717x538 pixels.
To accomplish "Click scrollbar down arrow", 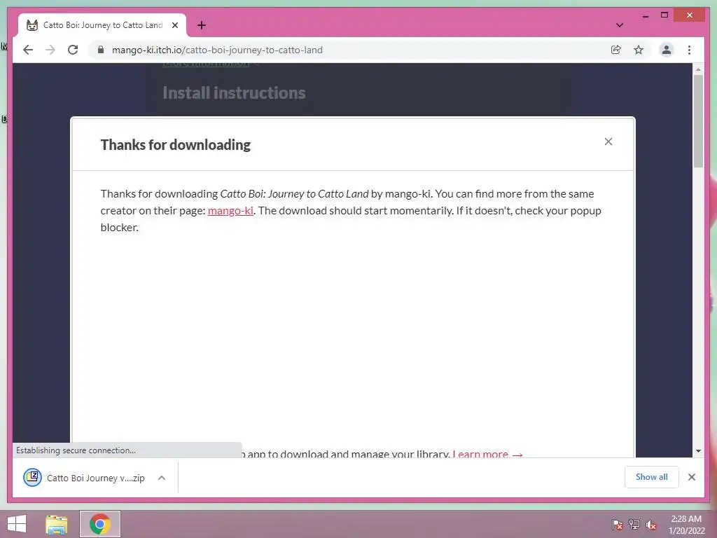I will 698,451.
